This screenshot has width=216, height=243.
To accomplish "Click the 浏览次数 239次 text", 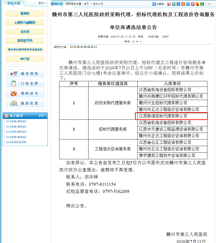I will [158, 37].
